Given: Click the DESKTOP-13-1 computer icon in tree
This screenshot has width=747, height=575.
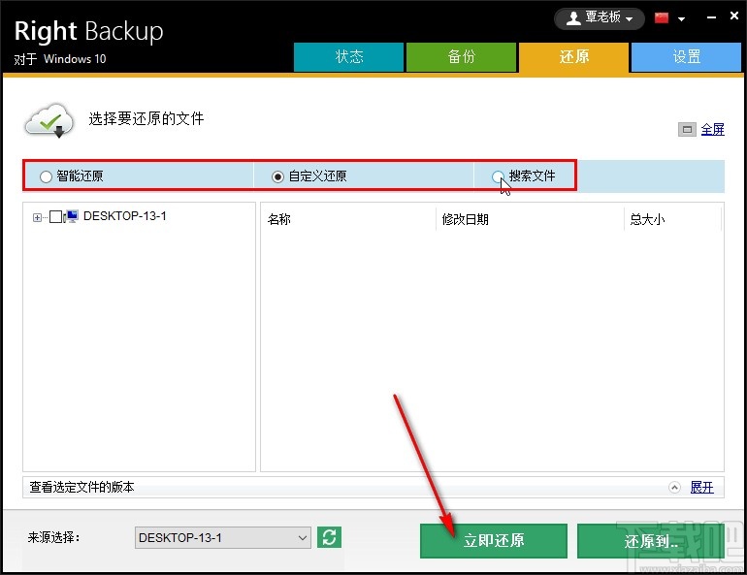Looking at the screenshot, I should point(72,216).
